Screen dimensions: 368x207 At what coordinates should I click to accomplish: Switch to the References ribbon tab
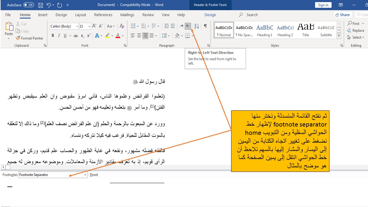[x=103, y=15]
